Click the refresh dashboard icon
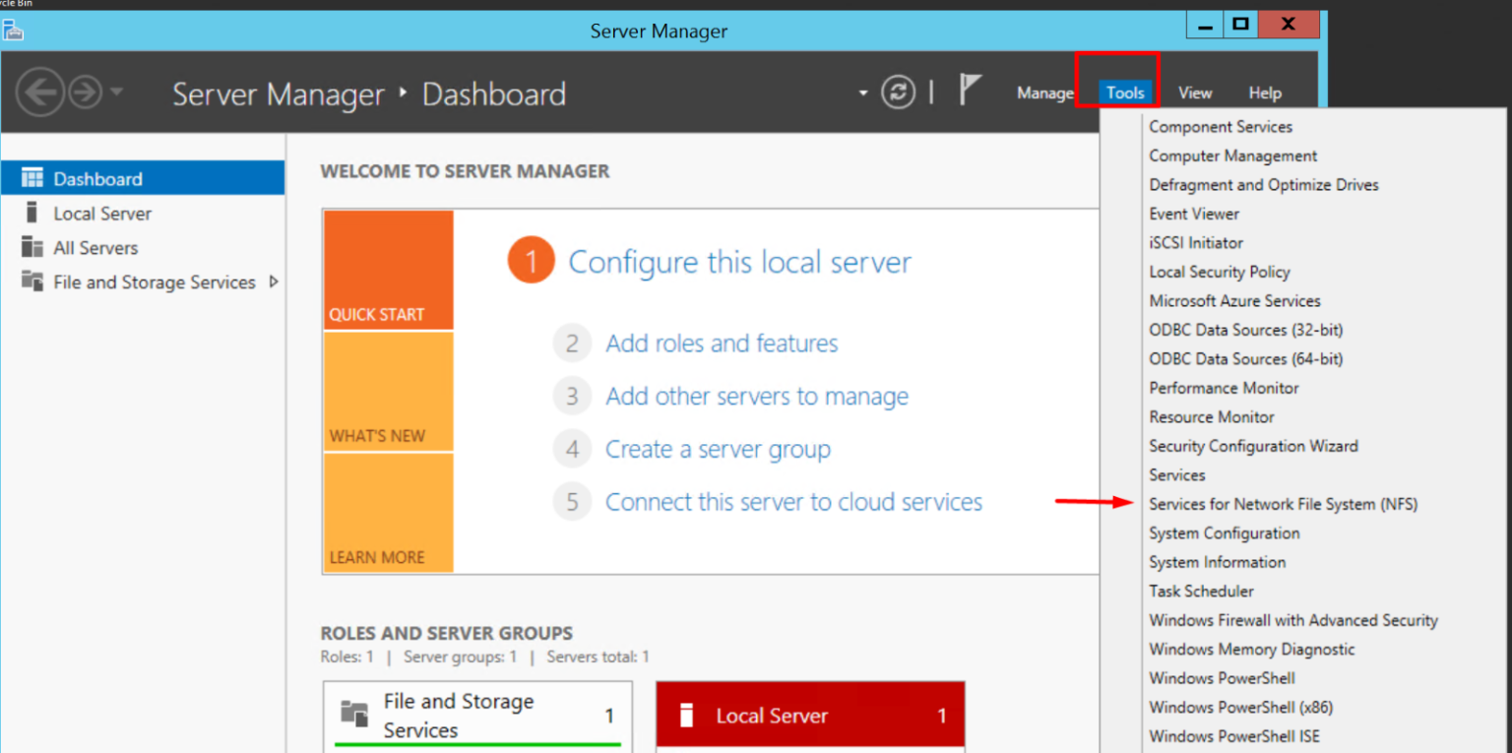This screenshot has width=1512, height=753. (898, 93)
